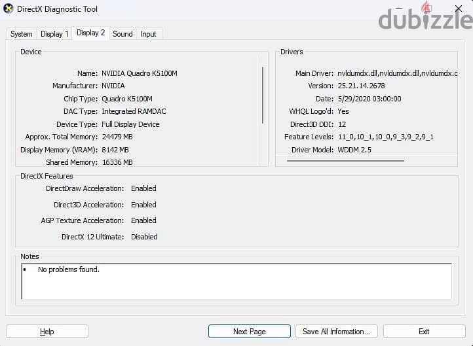Viewport: 473px width, 346px height.
Task: Click the Help button
Action: point(47,332)
